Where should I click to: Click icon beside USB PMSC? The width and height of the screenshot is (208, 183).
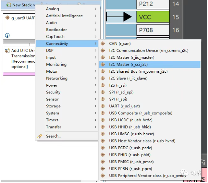pyautogui.click(x=103, y=162)
